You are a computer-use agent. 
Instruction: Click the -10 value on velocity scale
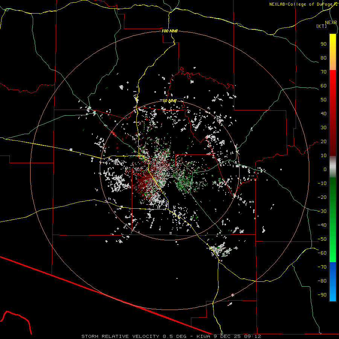pyautogui.click(x=322, y=183)
